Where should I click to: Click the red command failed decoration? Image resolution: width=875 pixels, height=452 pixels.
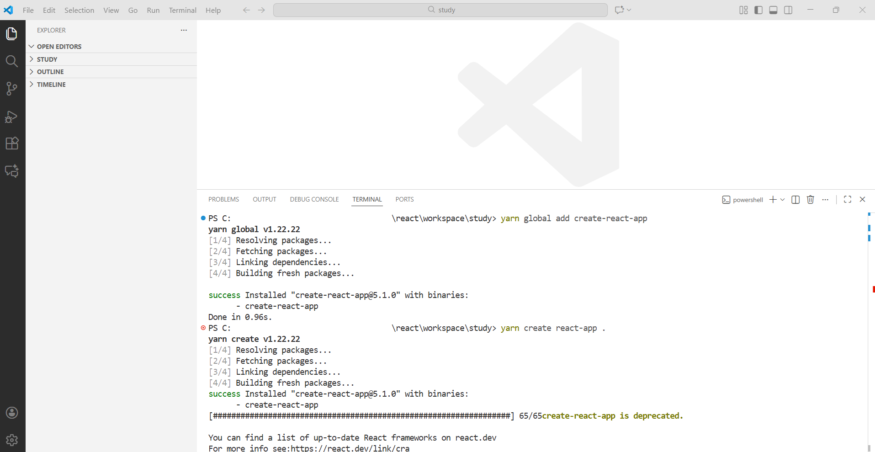203,328
